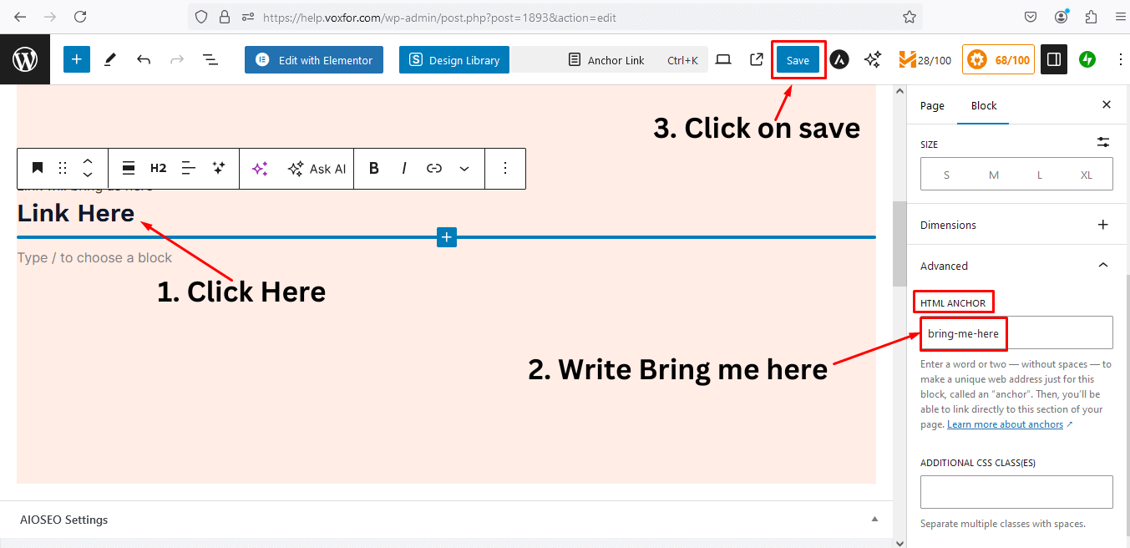This screenshot has width=1130, height=548.
Task: Click the Undo arrow icon
Action: (x=143, y=59)
